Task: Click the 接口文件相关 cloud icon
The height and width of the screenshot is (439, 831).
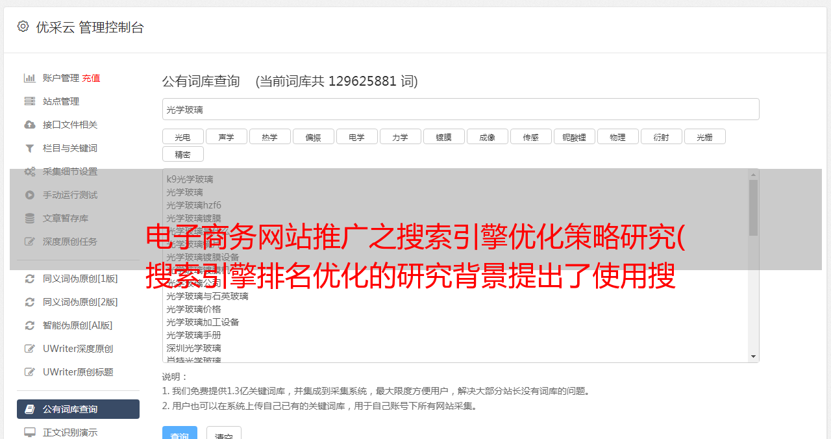Action: point(30,125)
